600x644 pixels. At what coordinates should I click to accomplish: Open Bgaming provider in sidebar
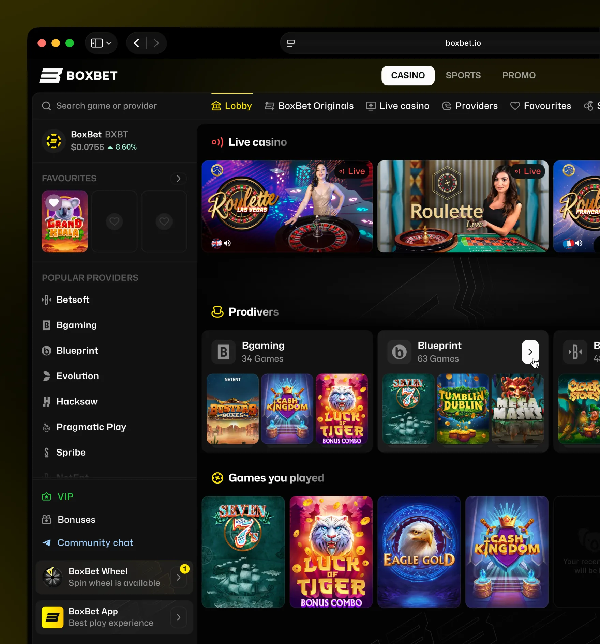point(70,325)
